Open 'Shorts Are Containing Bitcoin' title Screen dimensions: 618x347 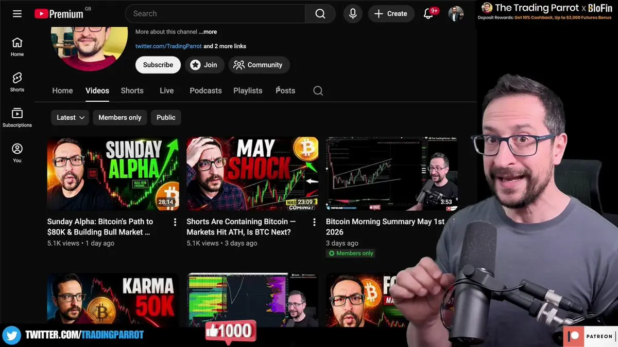point(241,227)
